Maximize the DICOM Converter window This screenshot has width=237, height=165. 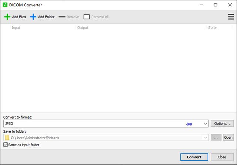(216, 5)
